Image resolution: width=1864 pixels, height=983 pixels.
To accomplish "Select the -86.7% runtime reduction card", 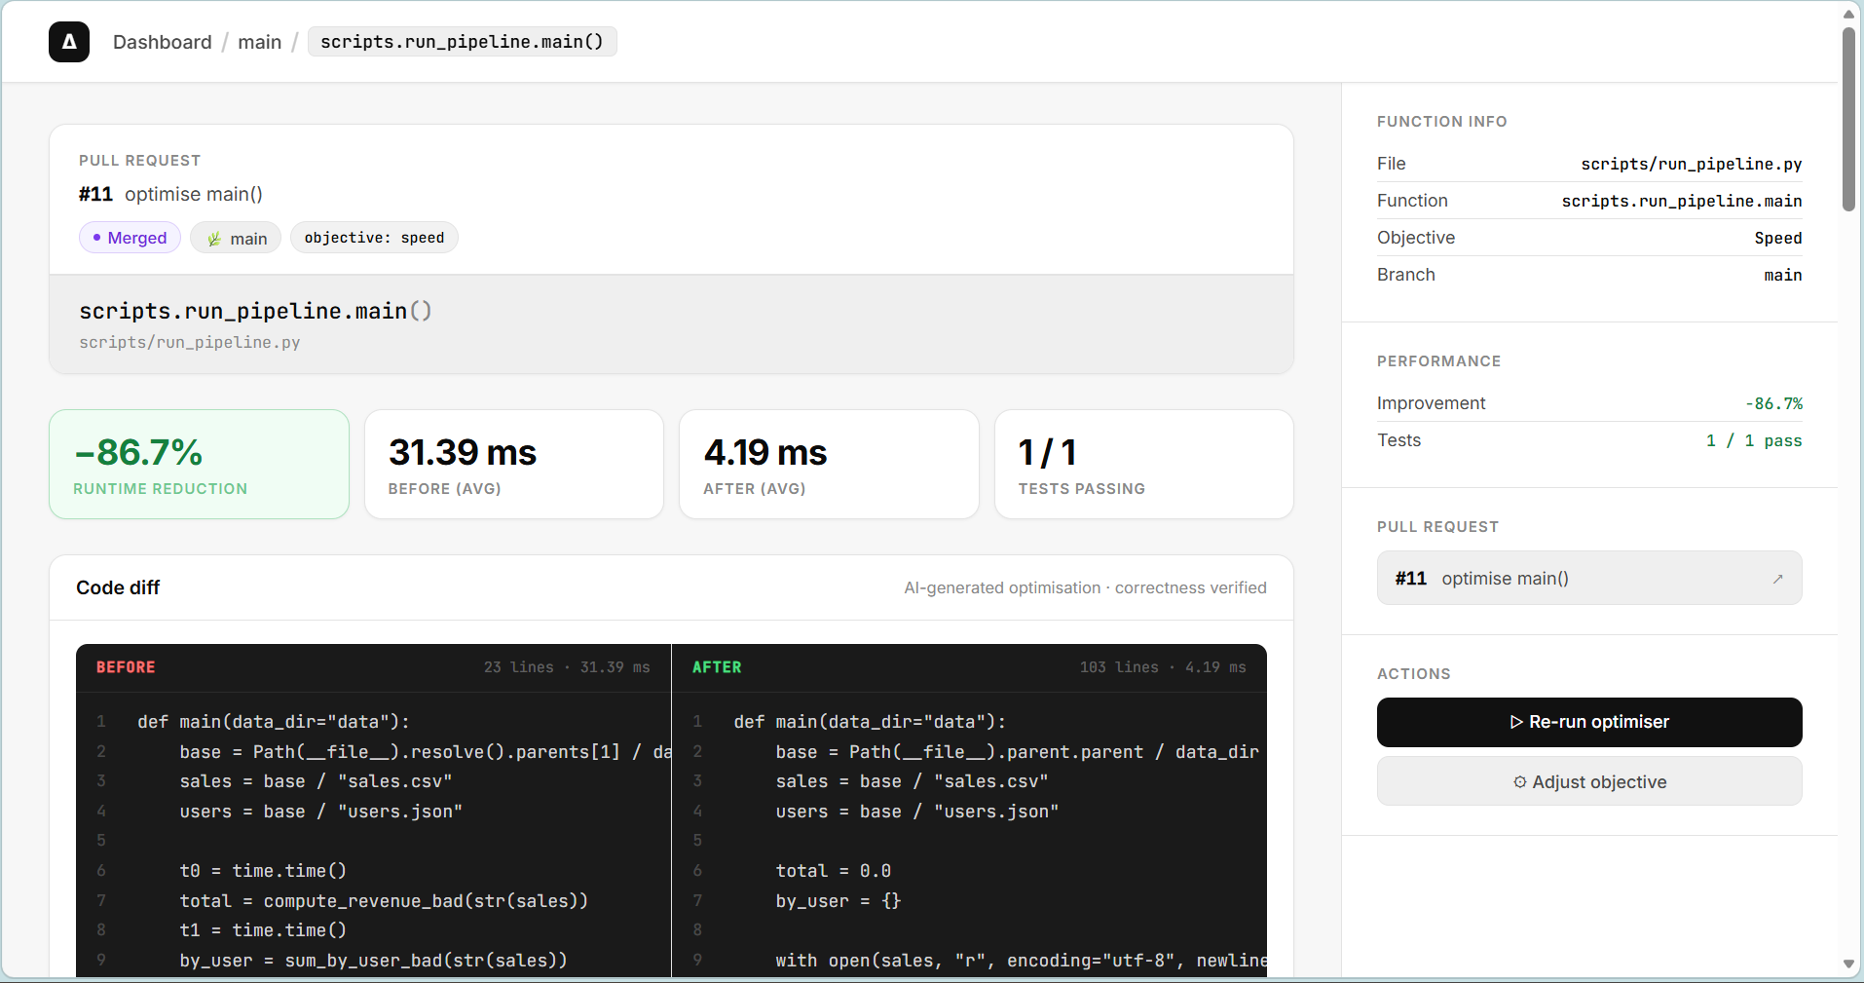I will pos(199,464).
